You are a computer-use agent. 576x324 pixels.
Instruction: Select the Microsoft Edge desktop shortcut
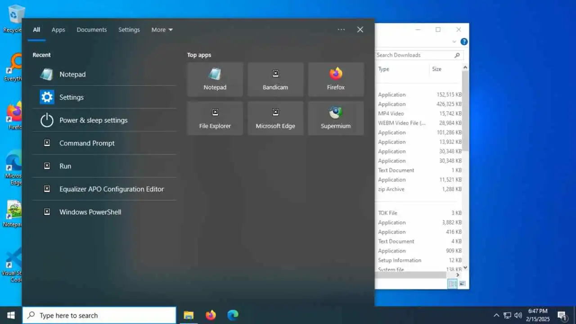click(13, 167)
